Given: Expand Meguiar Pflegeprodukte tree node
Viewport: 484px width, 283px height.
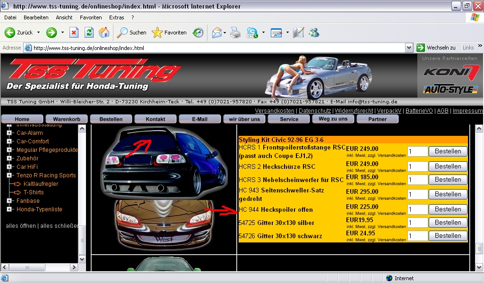Looking at the screenshot, I should (9, 150).
